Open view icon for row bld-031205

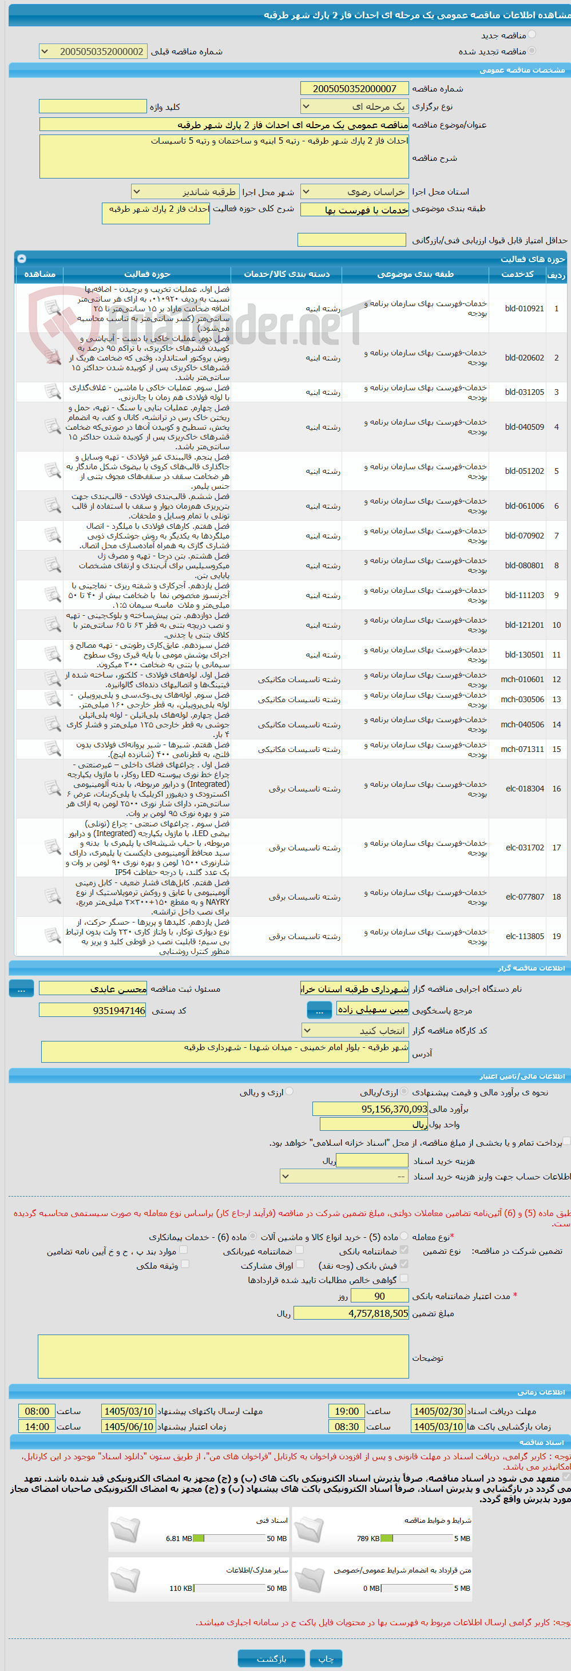(52, 392)
